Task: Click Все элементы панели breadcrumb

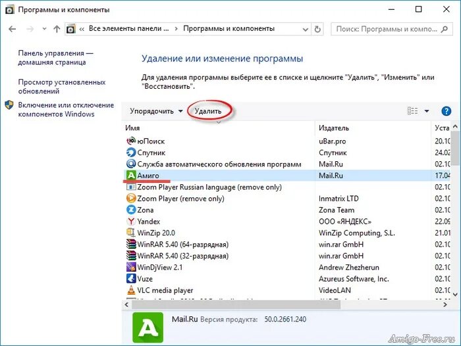Action: click(129, 28)
